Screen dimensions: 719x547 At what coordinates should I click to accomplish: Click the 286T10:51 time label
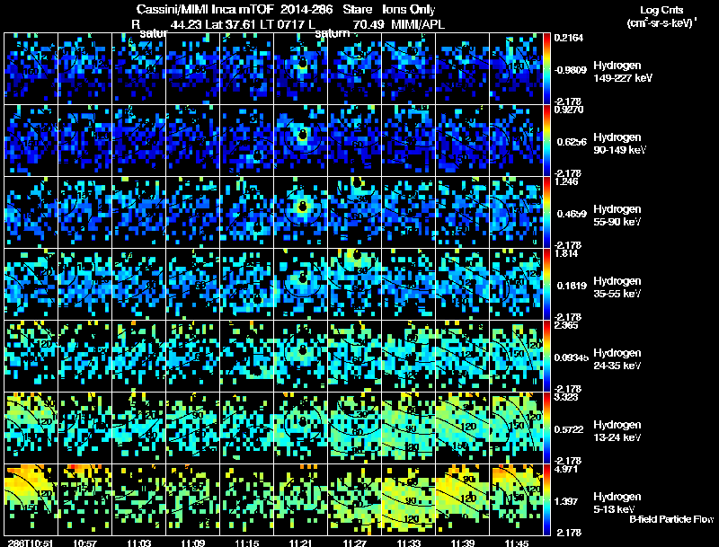coord(31,543)
